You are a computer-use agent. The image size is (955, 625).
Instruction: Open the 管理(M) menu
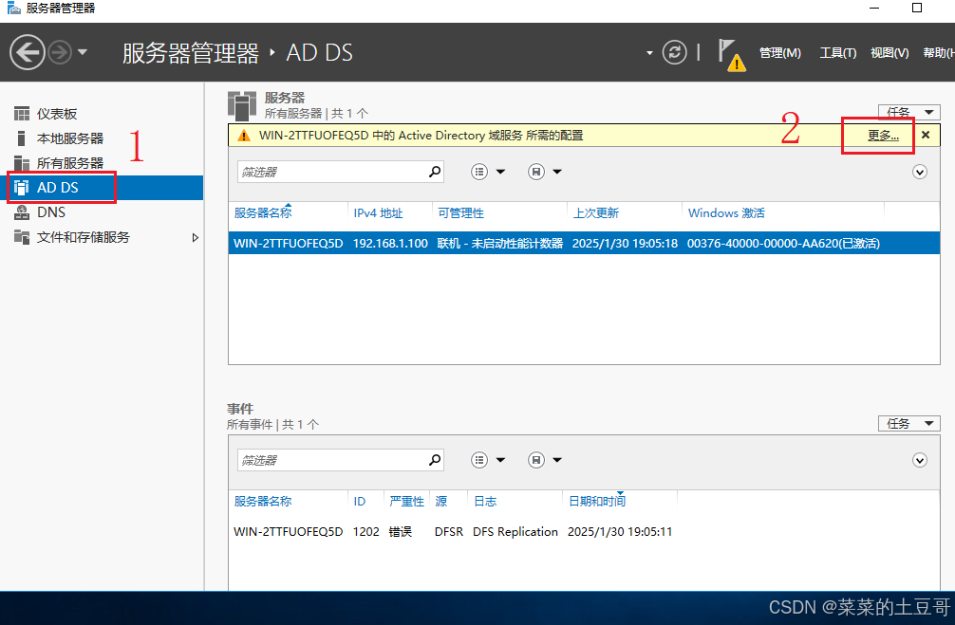[779, 53]
